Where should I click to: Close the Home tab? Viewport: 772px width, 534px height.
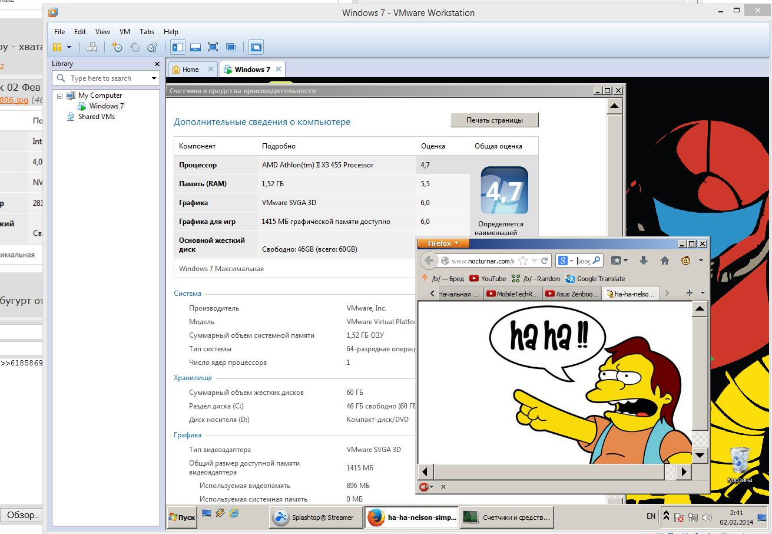point(211,69)
